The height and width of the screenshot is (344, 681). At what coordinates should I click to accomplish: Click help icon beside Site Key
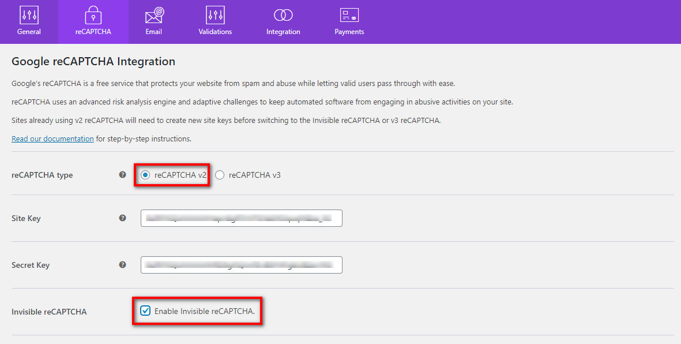[122, 218]
